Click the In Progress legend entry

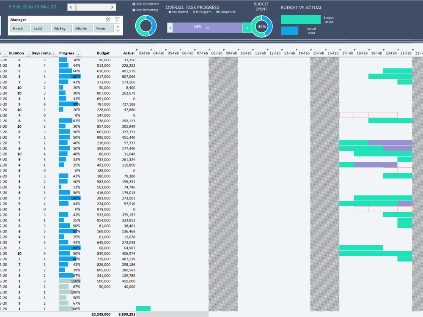(202, 12)
